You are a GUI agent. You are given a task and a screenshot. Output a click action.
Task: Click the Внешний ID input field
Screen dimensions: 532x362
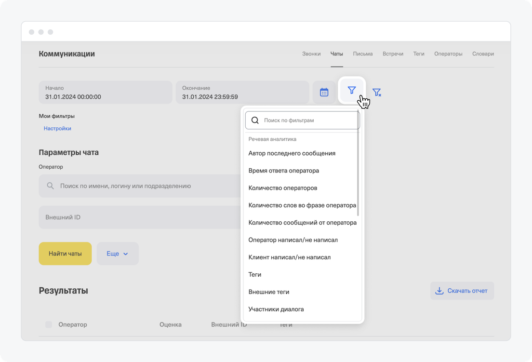point(140,217)
